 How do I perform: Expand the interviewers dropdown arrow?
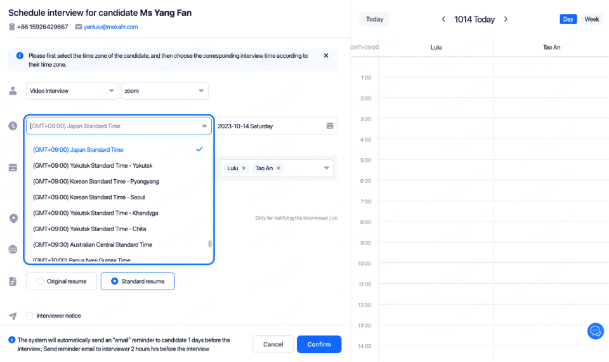click(326, 168)
